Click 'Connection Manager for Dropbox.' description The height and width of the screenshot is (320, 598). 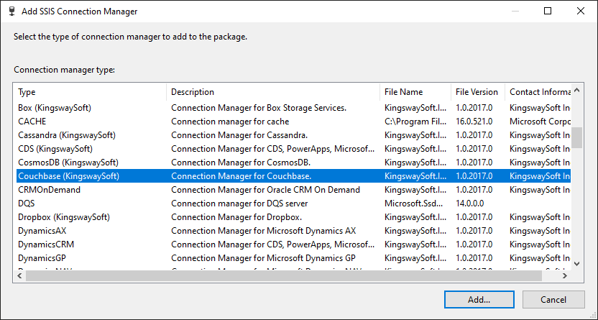[x=237, y=217]
